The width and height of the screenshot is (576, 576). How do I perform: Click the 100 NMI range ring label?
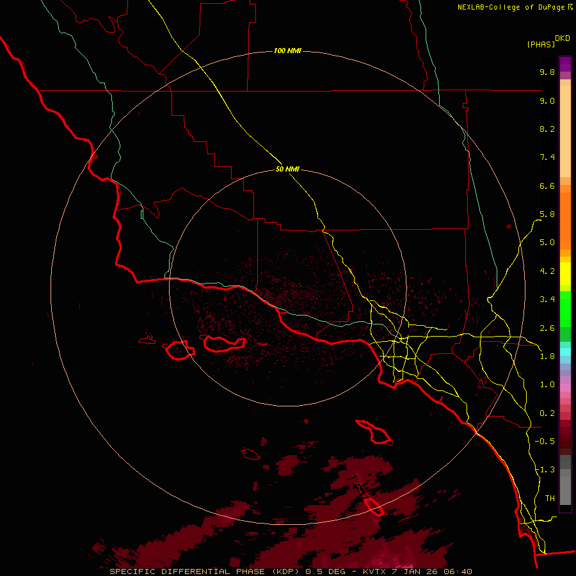coord(287,51)
